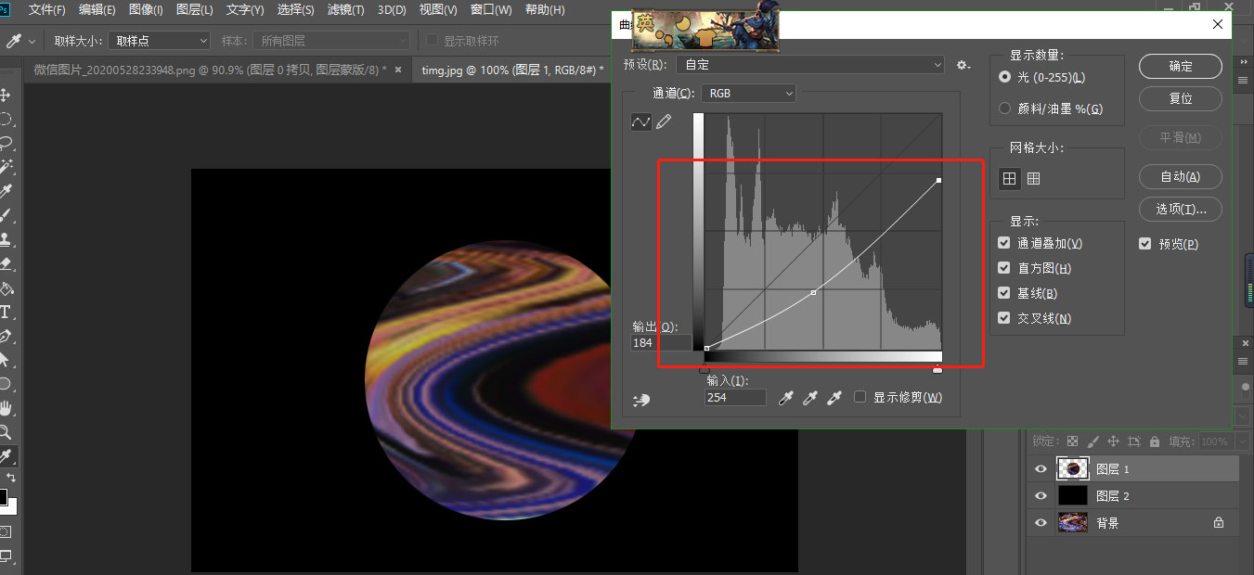The height and width of the screenshot is (575, 1254).
Task: Click the 自动 button
Action: tap(1180, 176)
